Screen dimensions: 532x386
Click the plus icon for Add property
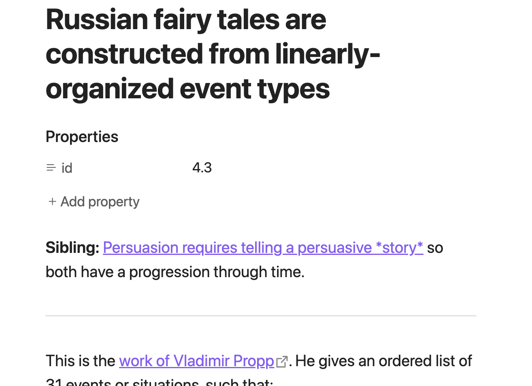coord(52,201)
